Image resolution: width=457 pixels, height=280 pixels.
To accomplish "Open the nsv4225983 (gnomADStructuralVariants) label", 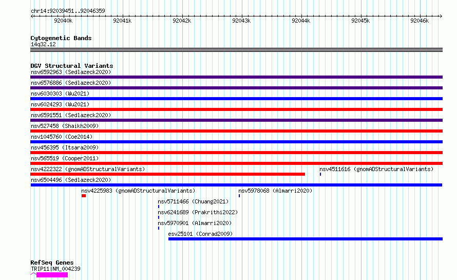I will coord(138,191).
